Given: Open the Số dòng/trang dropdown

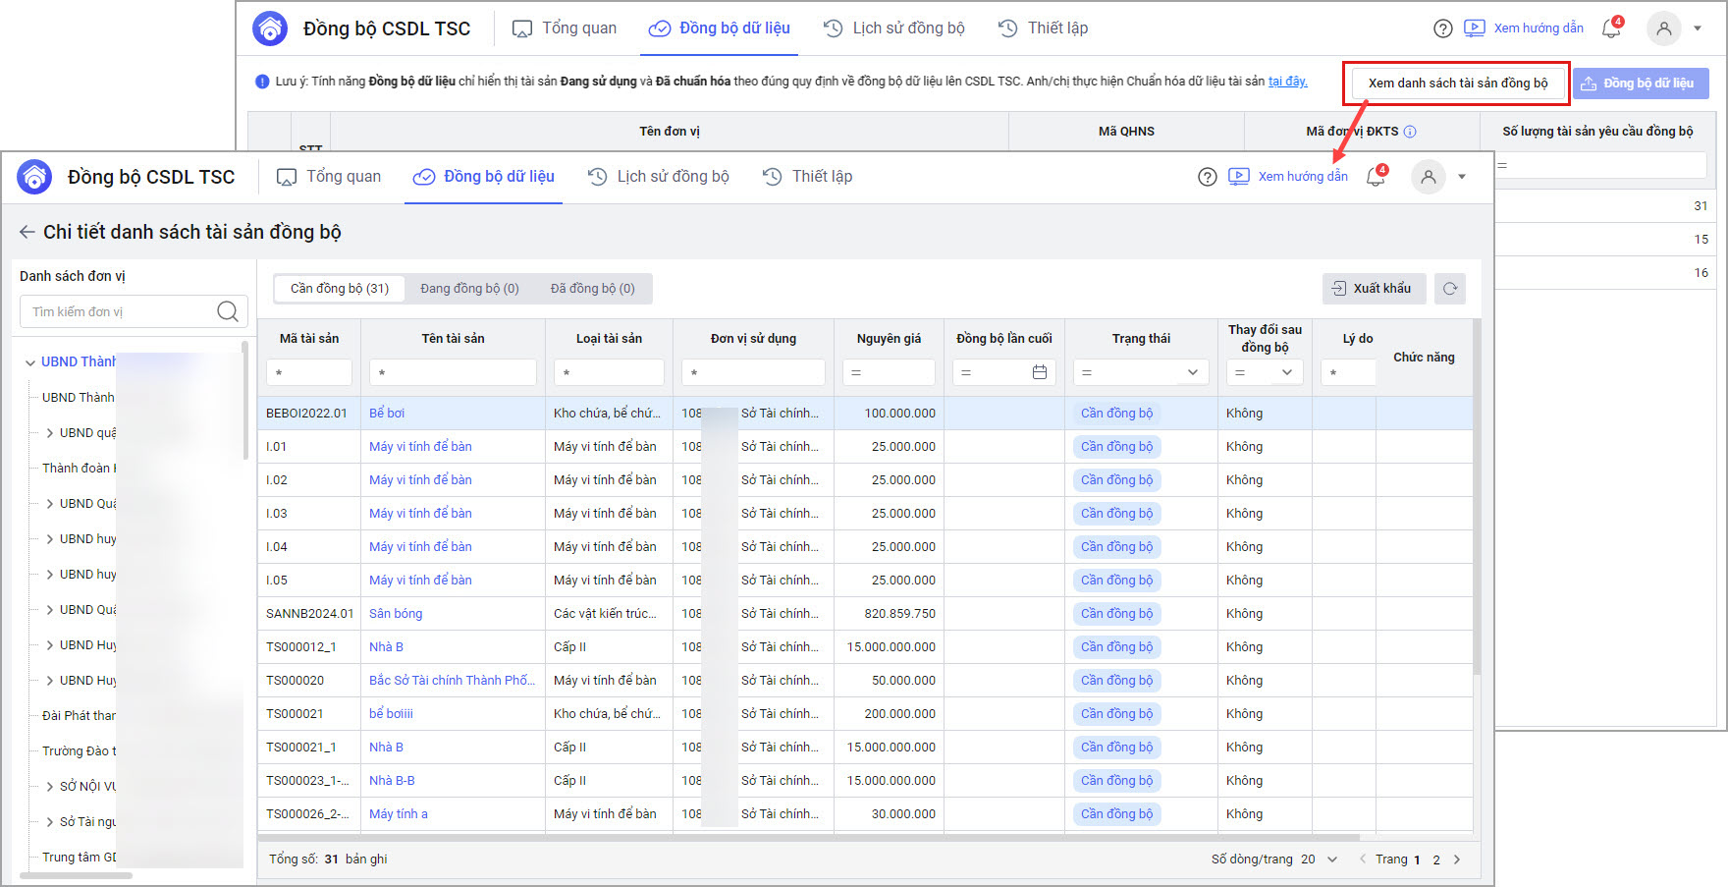Looking at the screenshot, I should [1332, 859].
